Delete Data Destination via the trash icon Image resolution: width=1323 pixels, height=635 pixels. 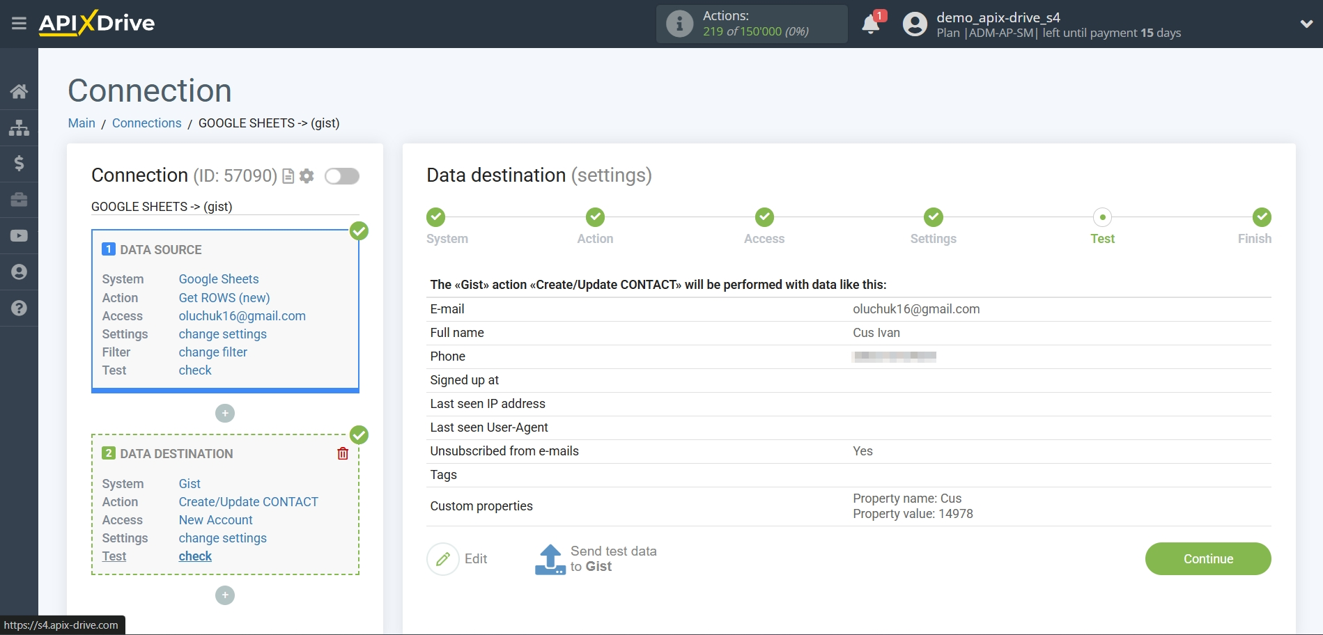point(342,453)
